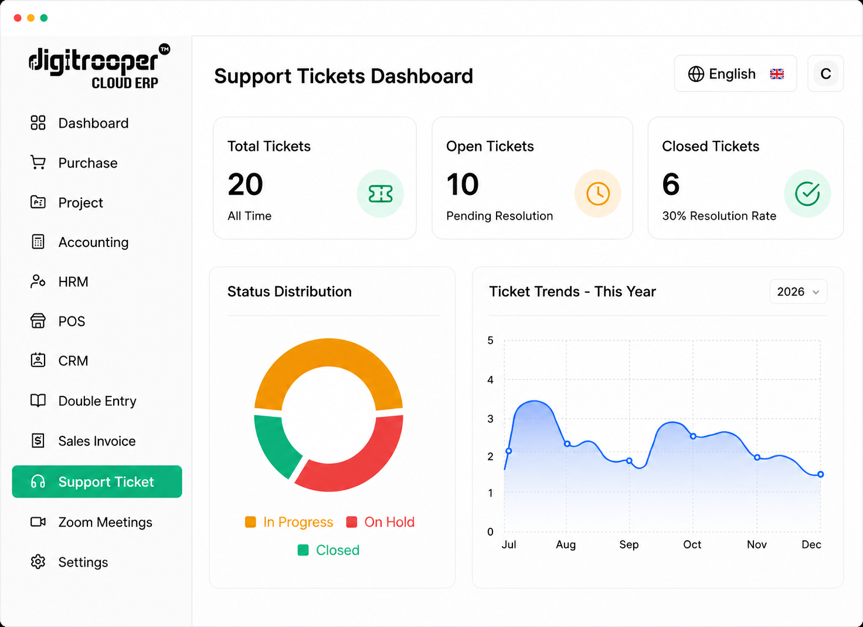Open the English language selector
The height and width of the screenshot is (627, 863).
pyautogui.click(x=735, y=73)
